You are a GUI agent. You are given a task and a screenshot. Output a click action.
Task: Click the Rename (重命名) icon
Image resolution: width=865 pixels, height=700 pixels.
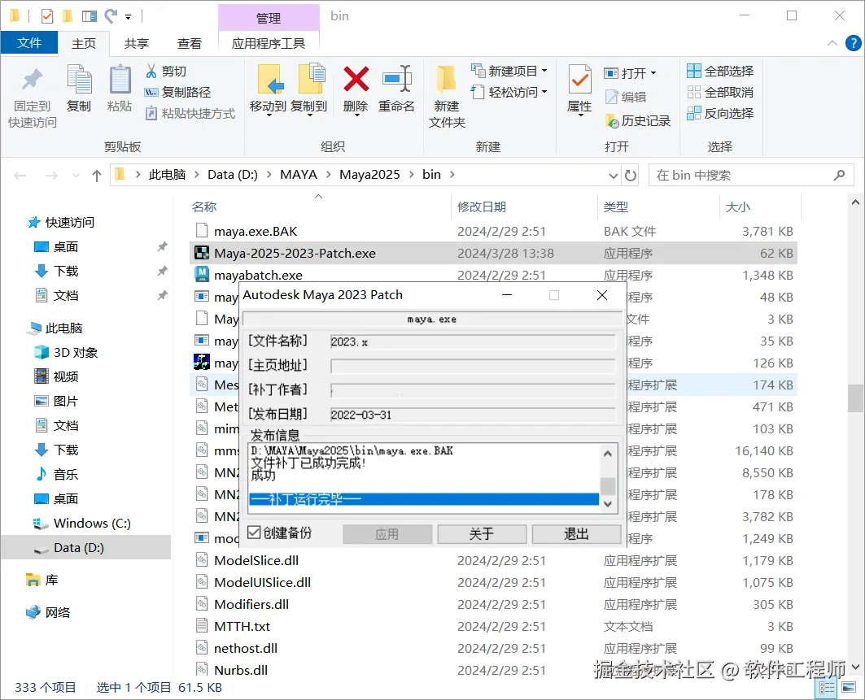click(397, 79)
